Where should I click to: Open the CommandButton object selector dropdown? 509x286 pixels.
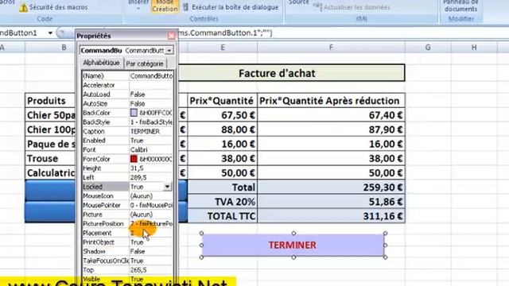pyautogui.click(x=169, y=51)
